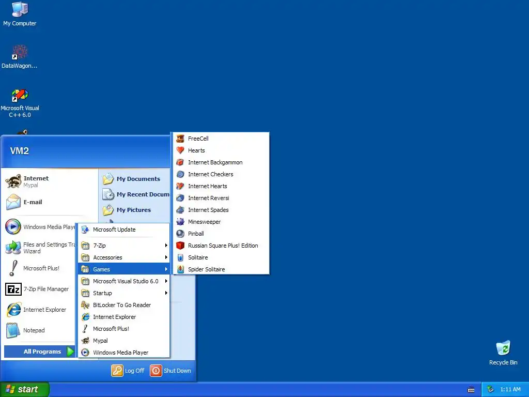
Task: Select the Games folder entry
Action: pos(124,269)
